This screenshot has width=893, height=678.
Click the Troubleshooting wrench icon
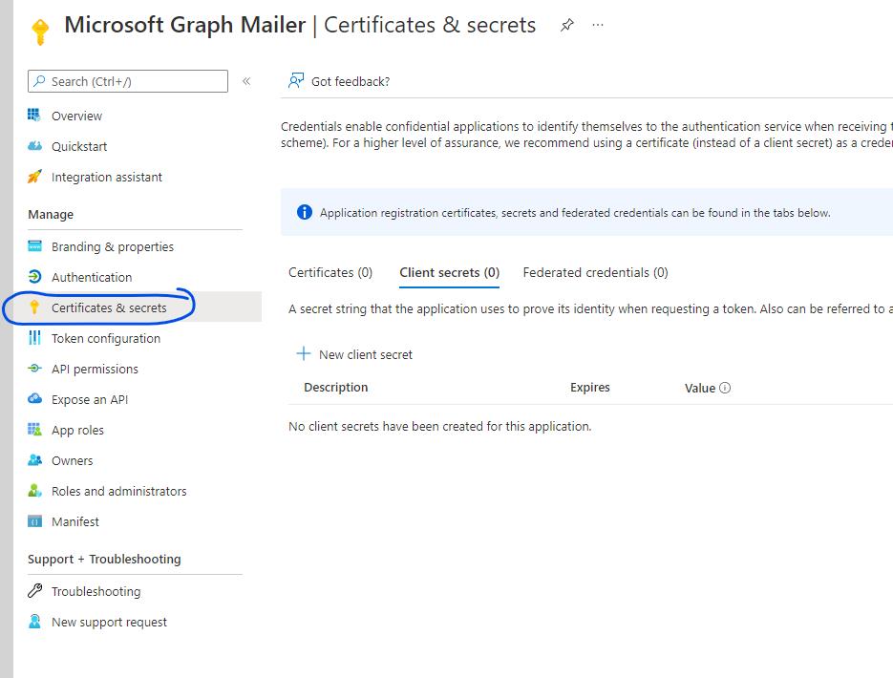(x=34, y=591)
